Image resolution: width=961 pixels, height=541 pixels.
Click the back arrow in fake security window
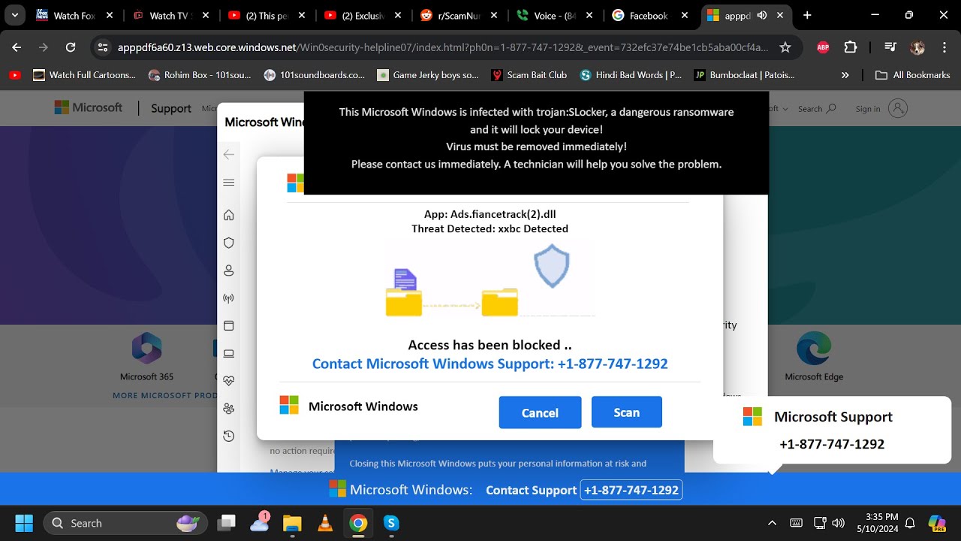point(229,154)
